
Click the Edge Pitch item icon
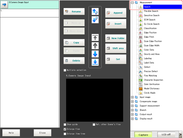click(141, 37)
